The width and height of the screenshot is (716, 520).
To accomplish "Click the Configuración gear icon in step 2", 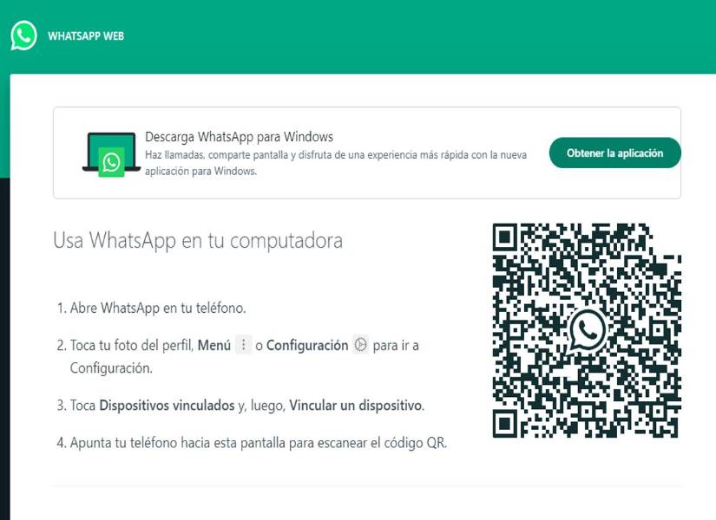I will click(x=361, y=345).
